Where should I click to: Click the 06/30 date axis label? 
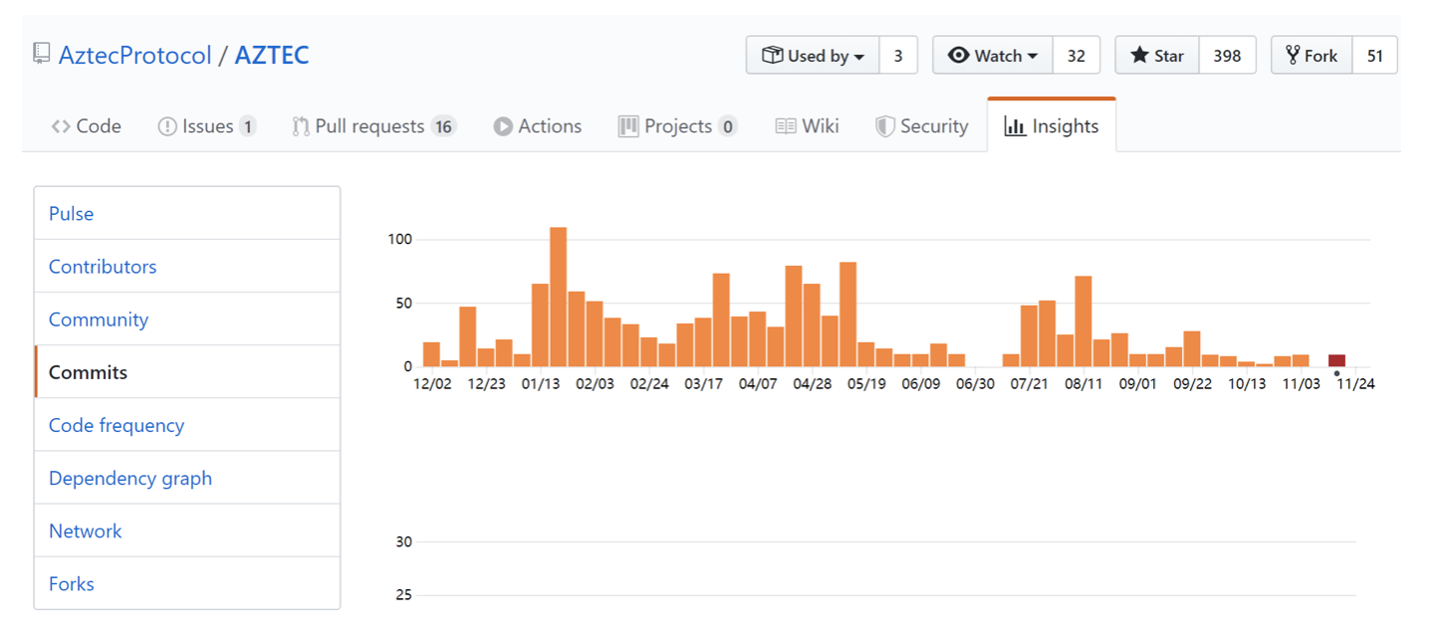click(x=975, y=384)
